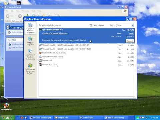The image size is (160, 120).
Task: Open File menu in Control Panel window
Action: pos(7,11)
